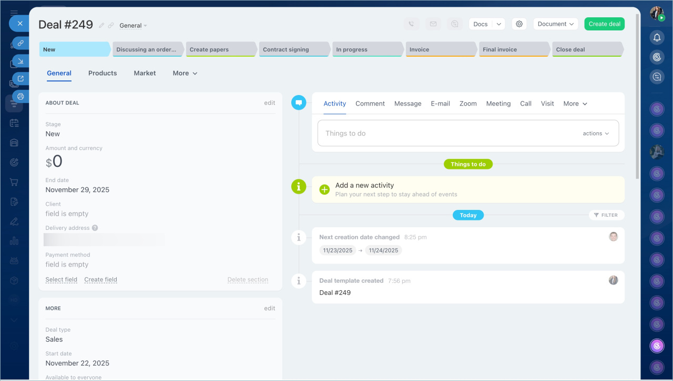Screen dimensions: 673x381
Task: Open the Document dropdown
Action: click(x=555, y=24)
